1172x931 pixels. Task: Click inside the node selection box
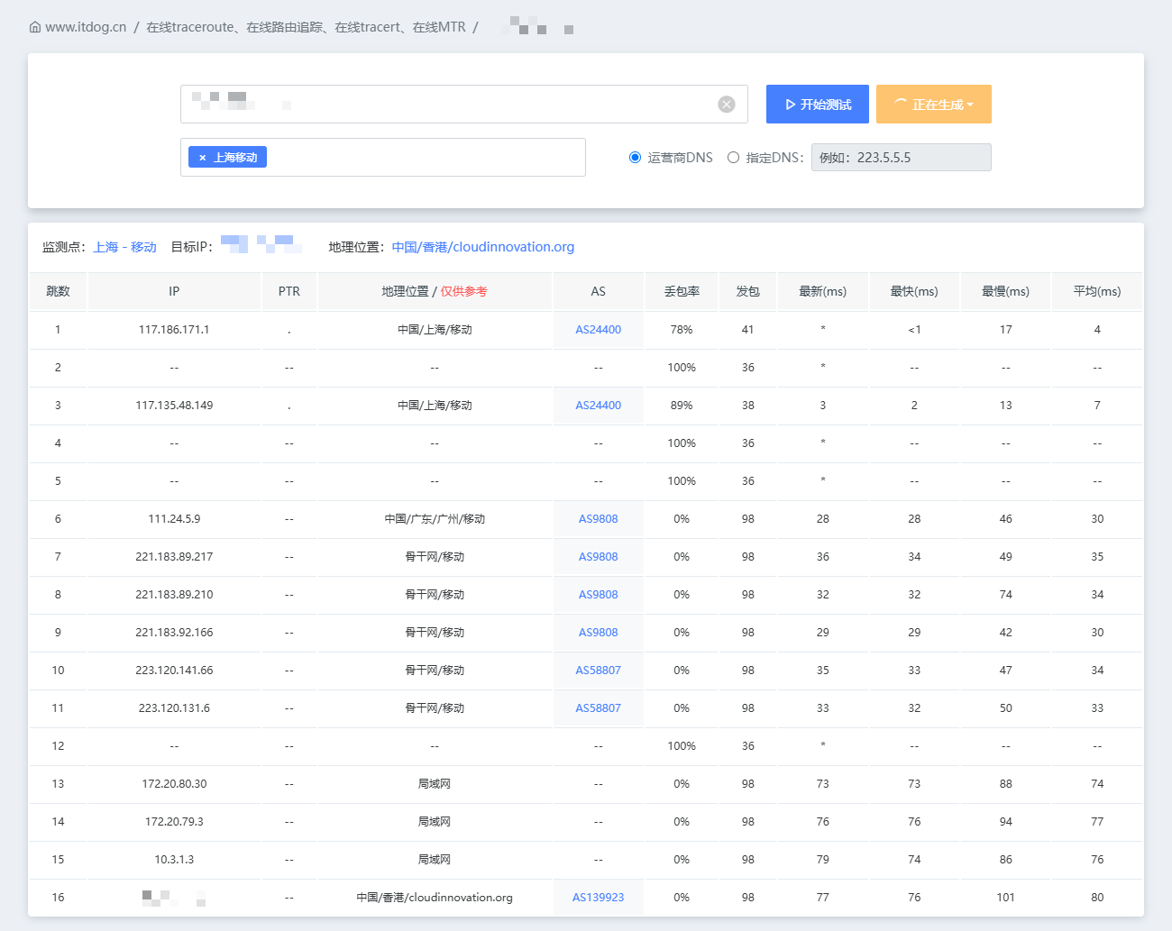click(x=383, y=157)
